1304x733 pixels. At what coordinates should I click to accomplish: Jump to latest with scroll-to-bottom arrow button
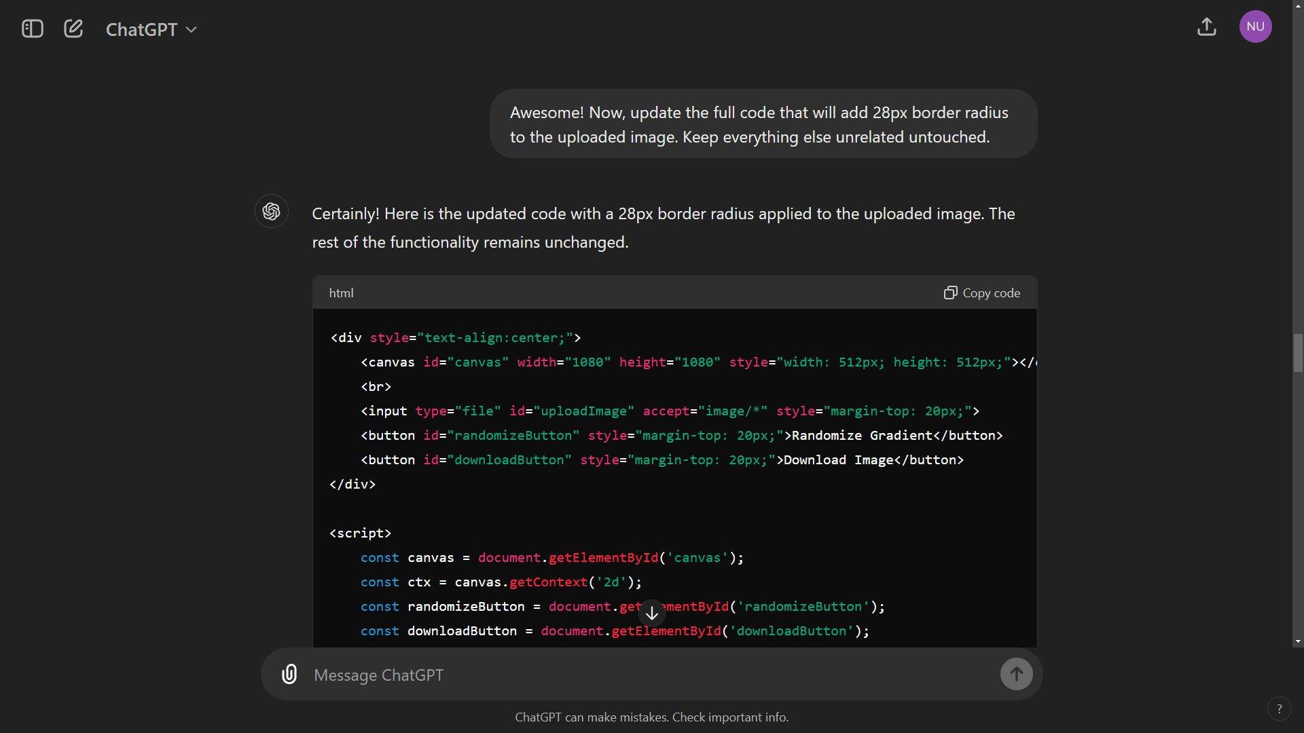[652, 612]
